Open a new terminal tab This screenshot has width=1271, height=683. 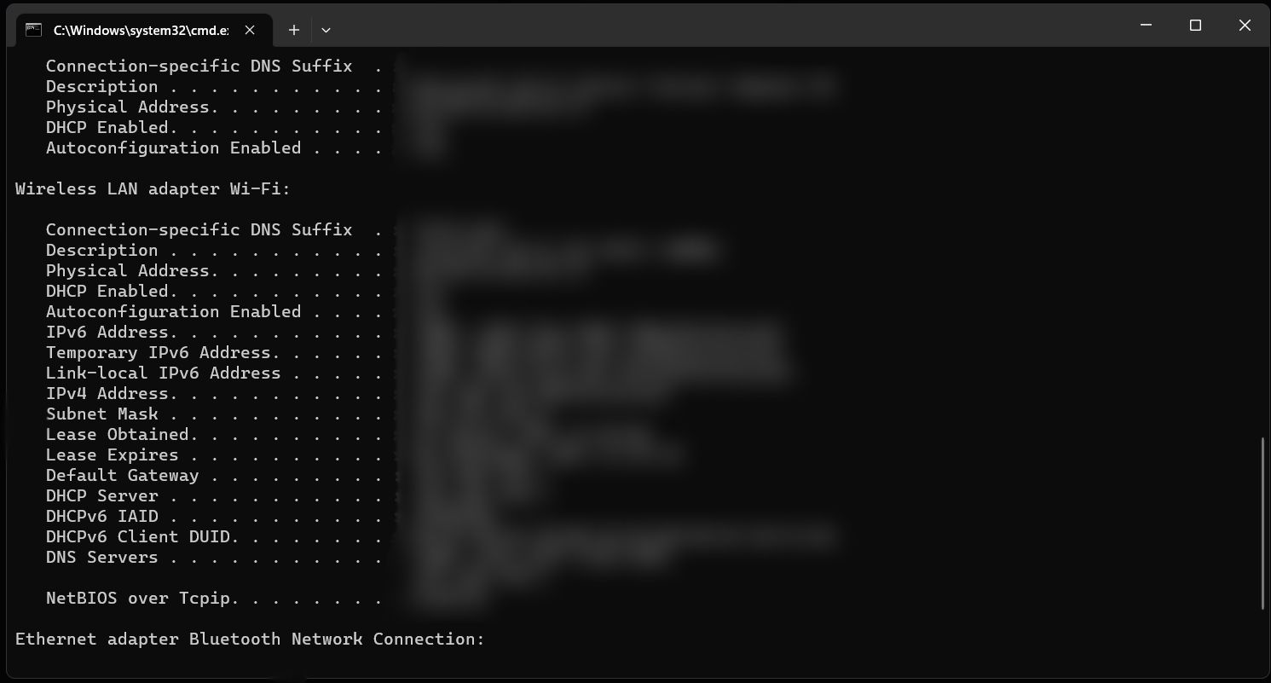pyautogui.click(x=293, y=29)
